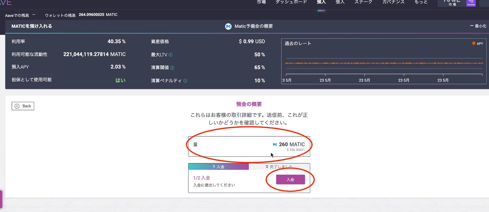
Task: Click the info icon next to 清算ペナルティ
Action: point(185,81)
